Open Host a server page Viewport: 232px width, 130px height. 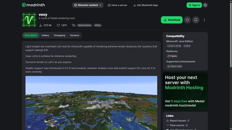click(x=118, y=5)
